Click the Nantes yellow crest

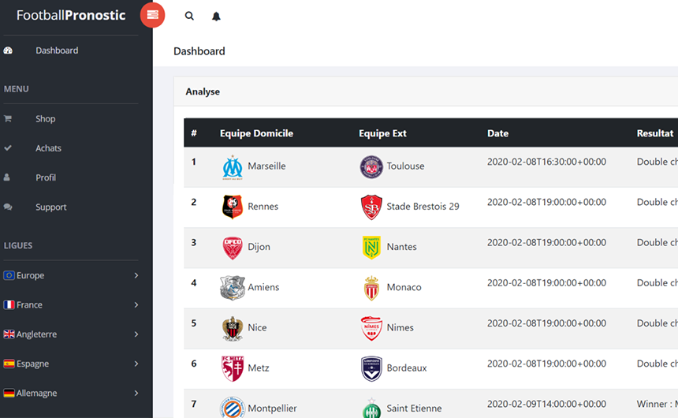(x=371, y=248)
